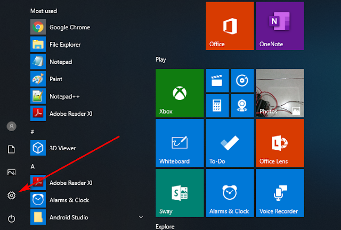341x230 pixels.
Task: Launch the Sway tile
Action: point(180,193)
